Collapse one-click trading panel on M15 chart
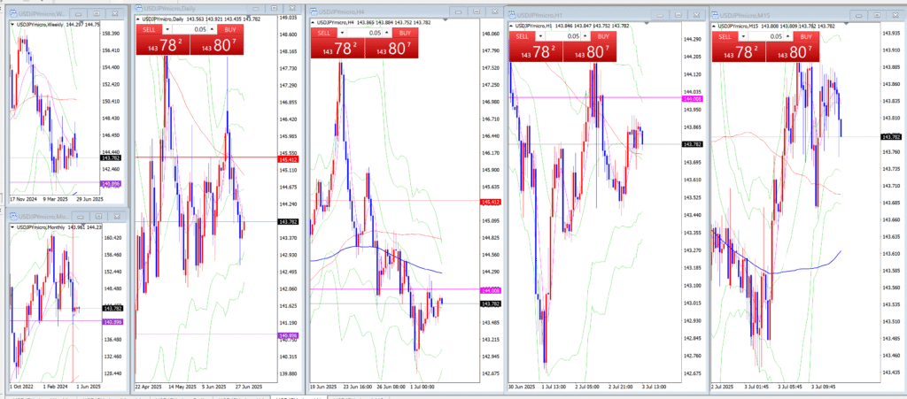This screenshot has width=907, height=399. [716, 26]
